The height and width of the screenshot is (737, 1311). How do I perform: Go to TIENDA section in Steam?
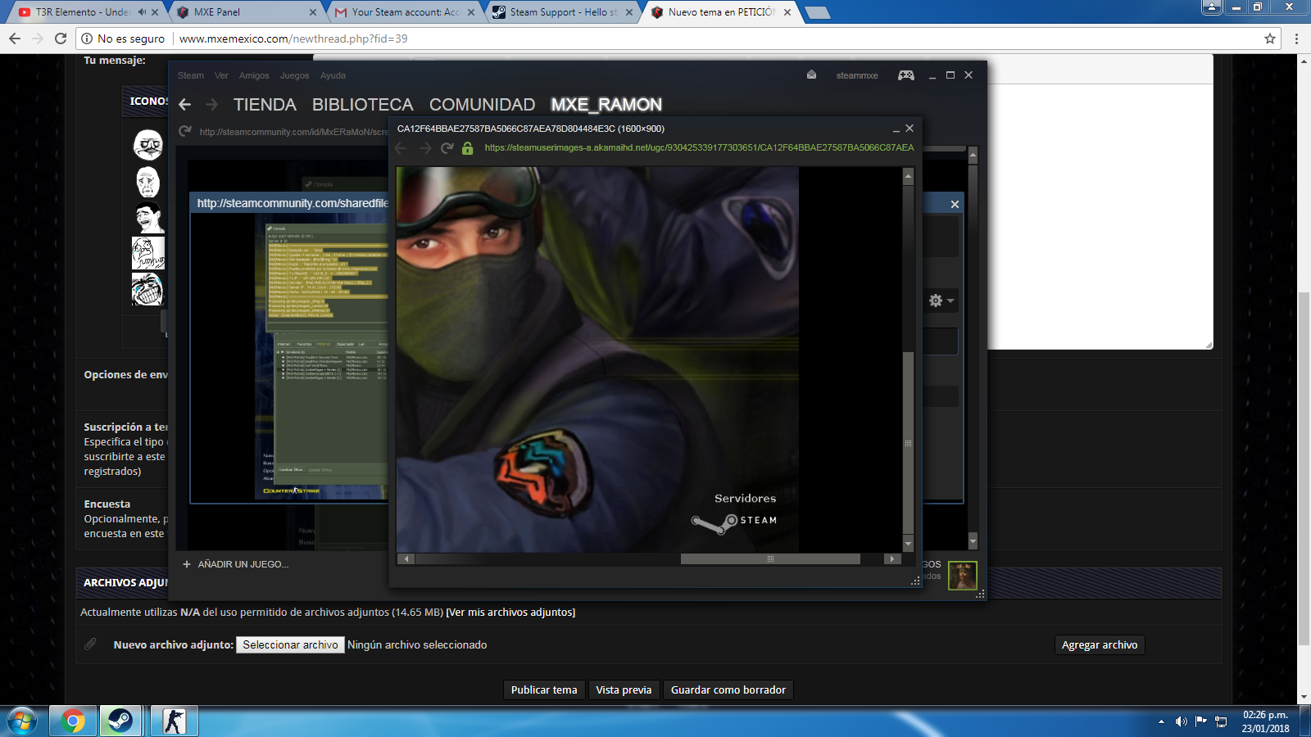pos(265,105)
